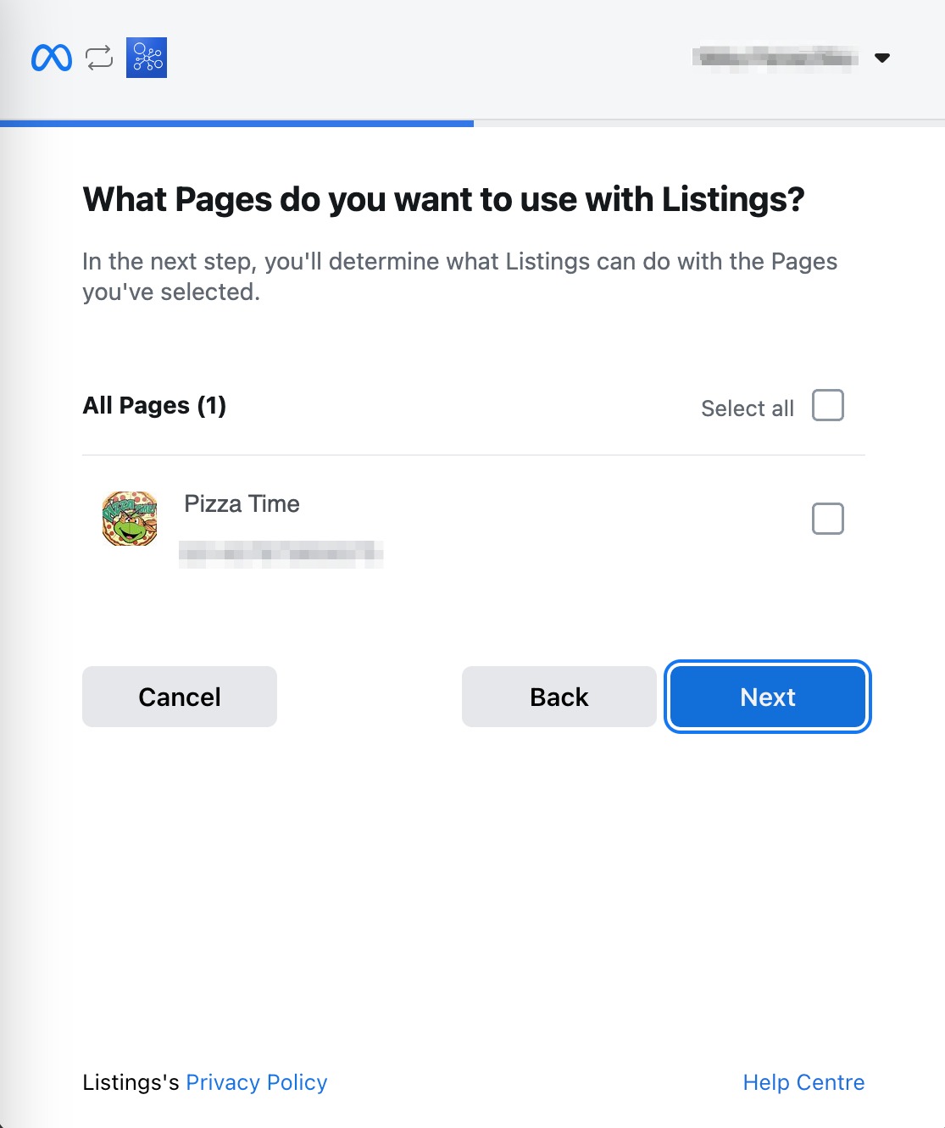The height and width of the screenshot is (1128, 945).
Task: Select the blue Listings tile in the header
Action: pos(145,58)
